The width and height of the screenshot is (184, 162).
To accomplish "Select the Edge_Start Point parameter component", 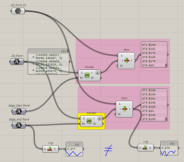I will pos(19,111).
